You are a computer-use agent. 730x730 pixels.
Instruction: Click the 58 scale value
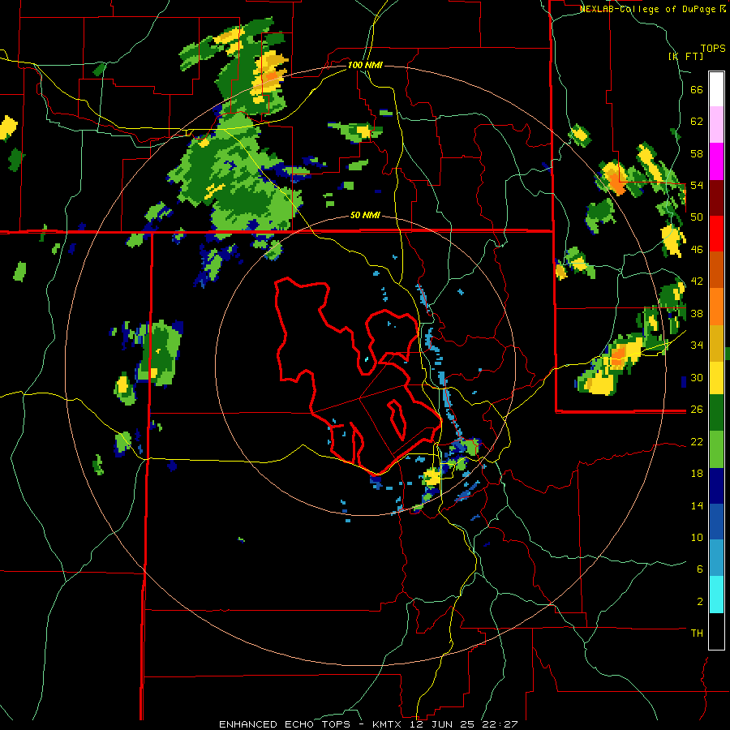click(697, 153)
